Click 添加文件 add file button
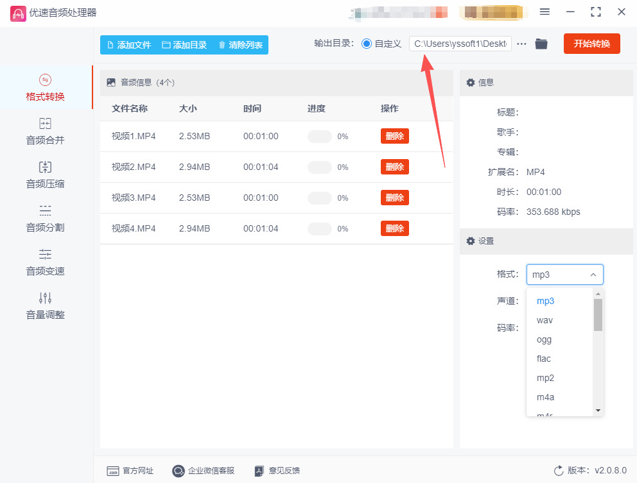 pyautogui.click(x=129, y=45)
